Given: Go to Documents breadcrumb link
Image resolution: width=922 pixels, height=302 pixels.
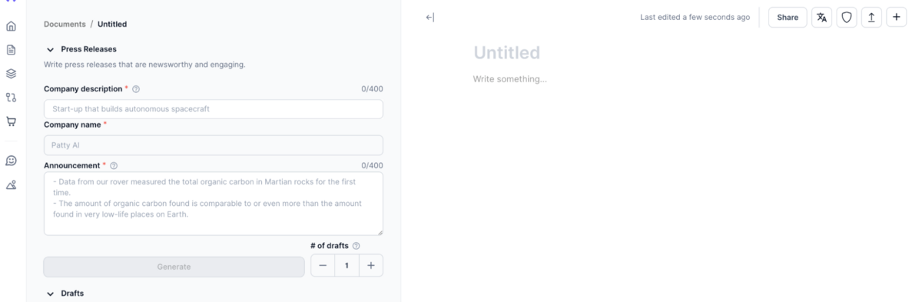Looking at the screenshot, I should pyautogui.click(x=65, y=24).
